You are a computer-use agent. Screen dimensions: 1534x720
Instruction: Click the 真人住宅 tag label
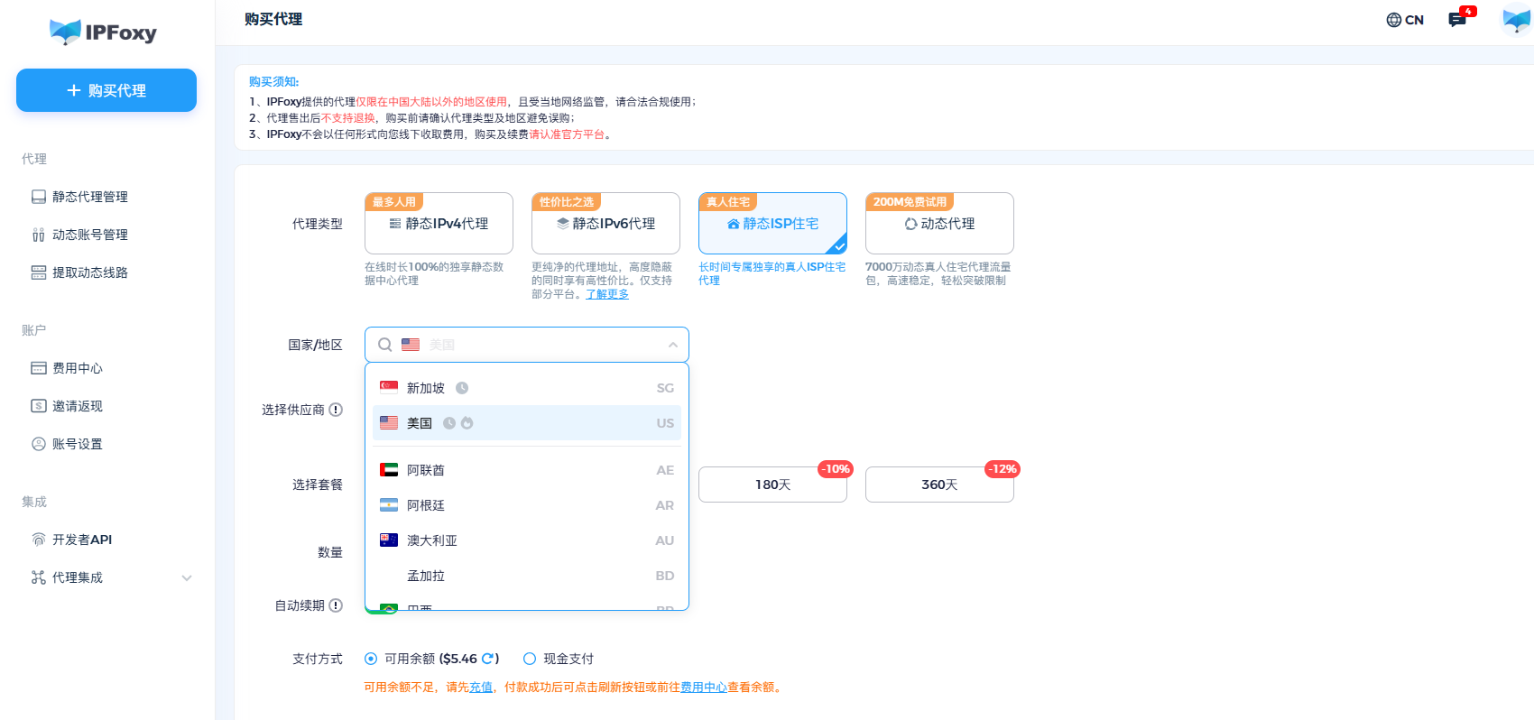pos(728,202)
